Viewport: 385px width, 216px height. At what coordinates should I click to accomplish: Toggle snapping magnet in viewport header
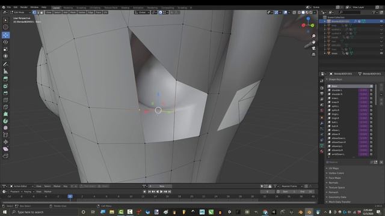pos(160,12)
